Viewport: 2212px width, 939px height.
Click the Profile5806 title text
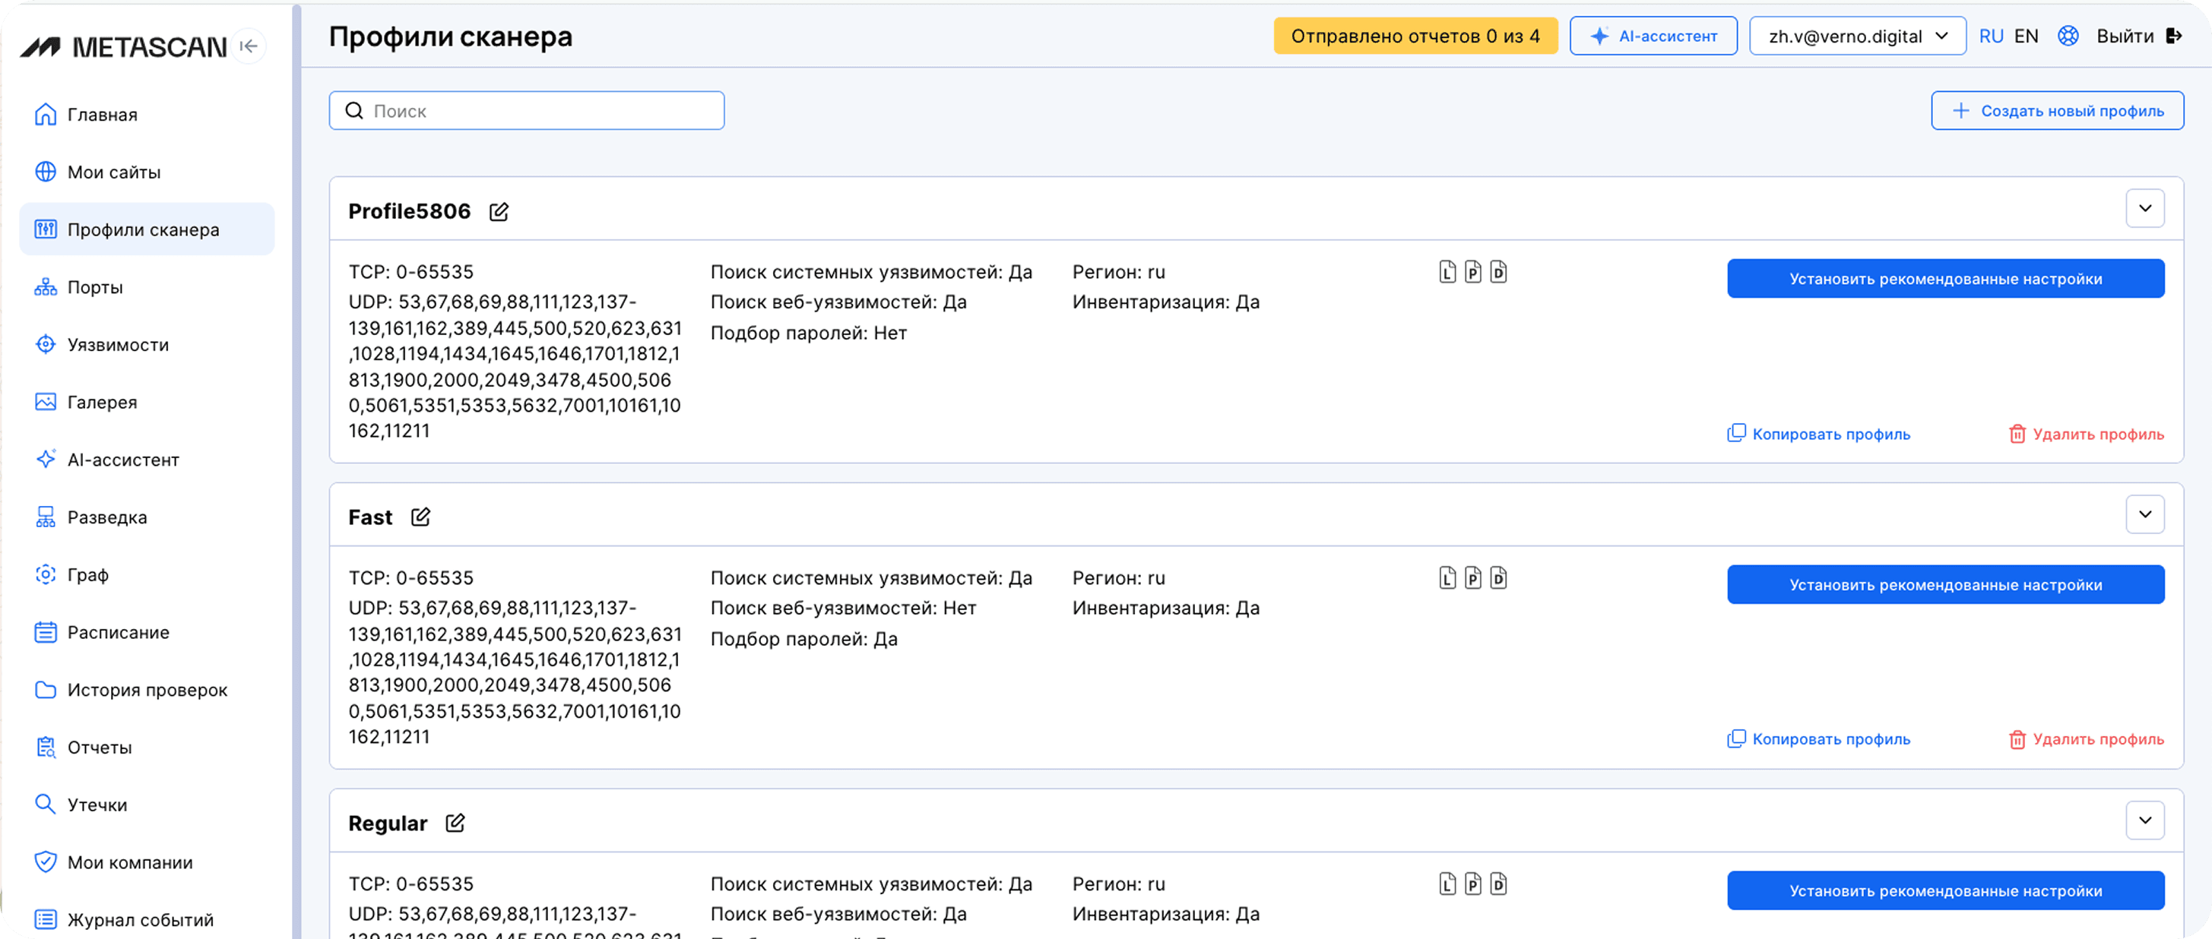tap(409, 211)
